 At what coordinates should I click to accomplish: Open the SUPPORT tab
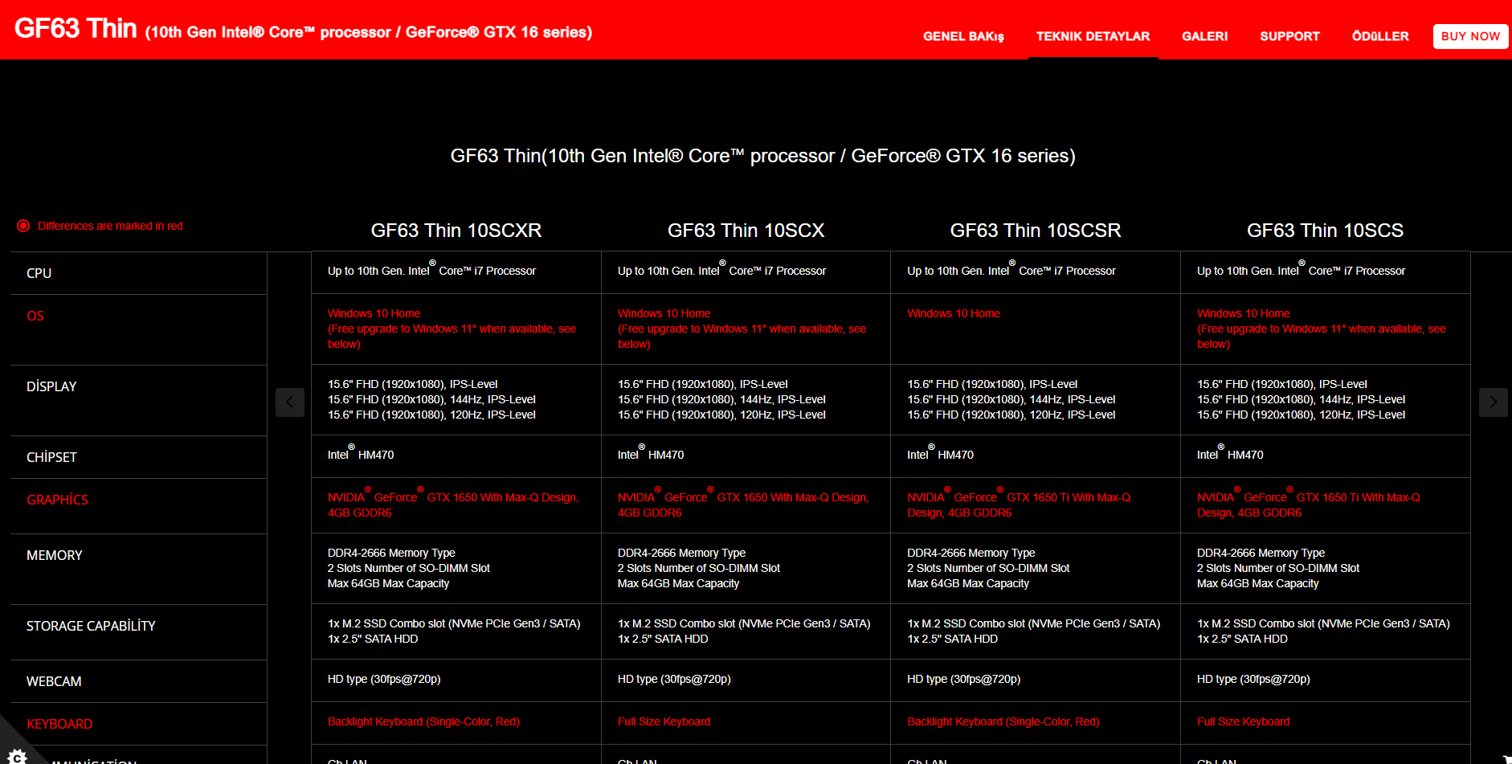click(1289, 36)
